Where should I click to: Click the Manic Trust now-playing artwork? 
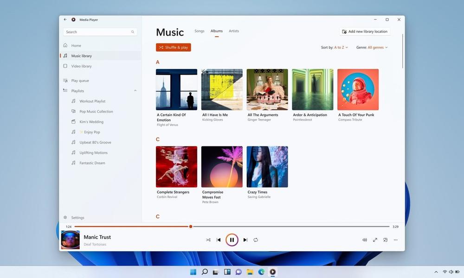(71, 240)
